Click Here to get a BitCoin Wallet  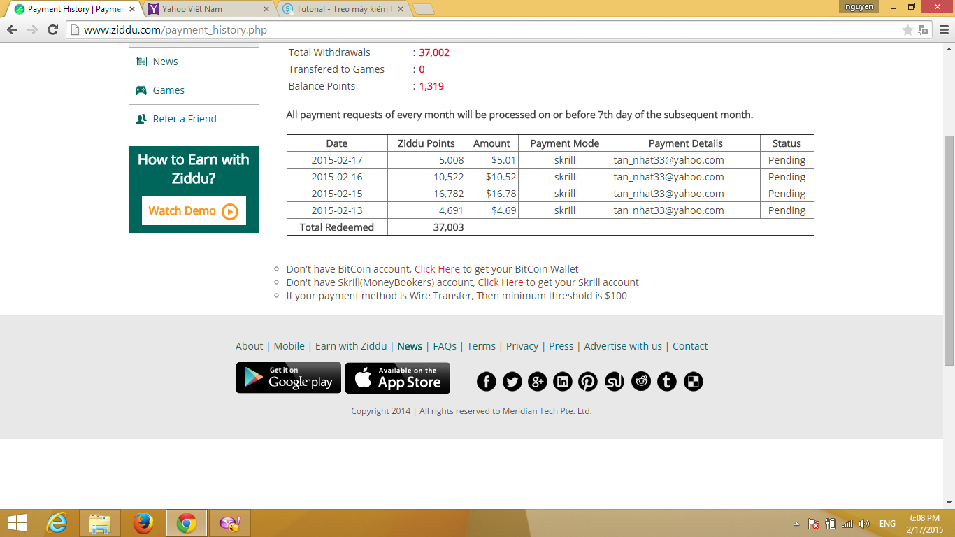437,269
